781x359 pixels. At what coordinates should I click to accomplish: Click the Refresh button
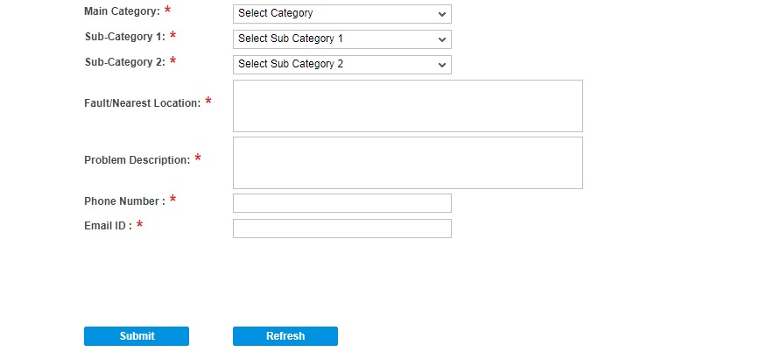pos(285,336)
